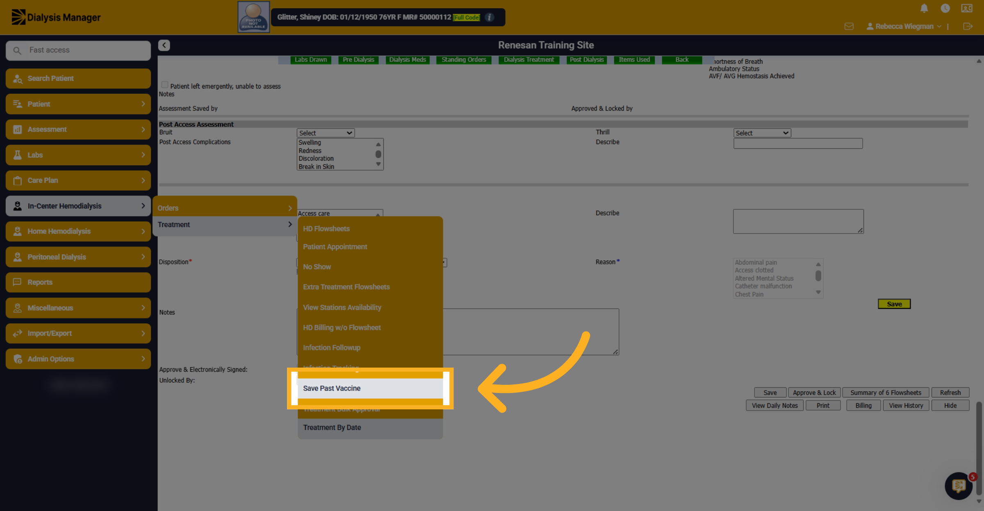Select Swelling in Post Access Complications
This screenshot has height=511, width=984.
[x=310, y=143]
